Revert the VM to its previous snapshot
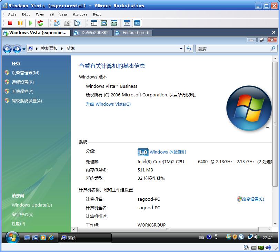Screen dimensions: 280x252 tap(67, 23)
